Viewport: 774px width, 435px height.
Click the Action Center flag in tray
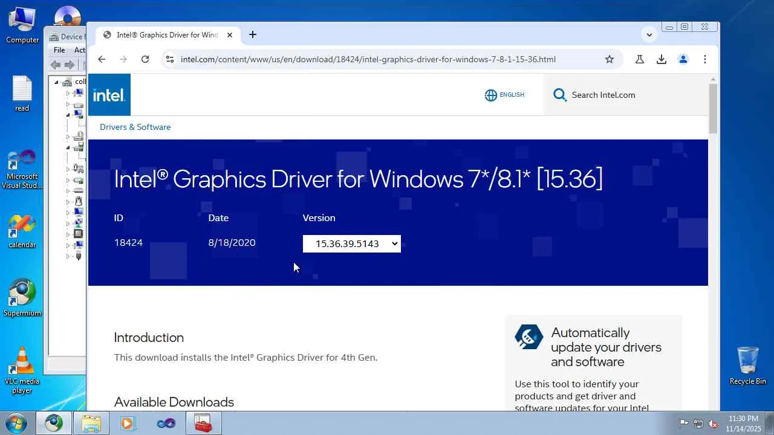point(684,424)
